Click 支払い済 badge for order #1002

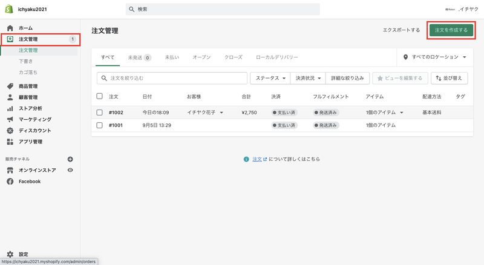[284, 113]
